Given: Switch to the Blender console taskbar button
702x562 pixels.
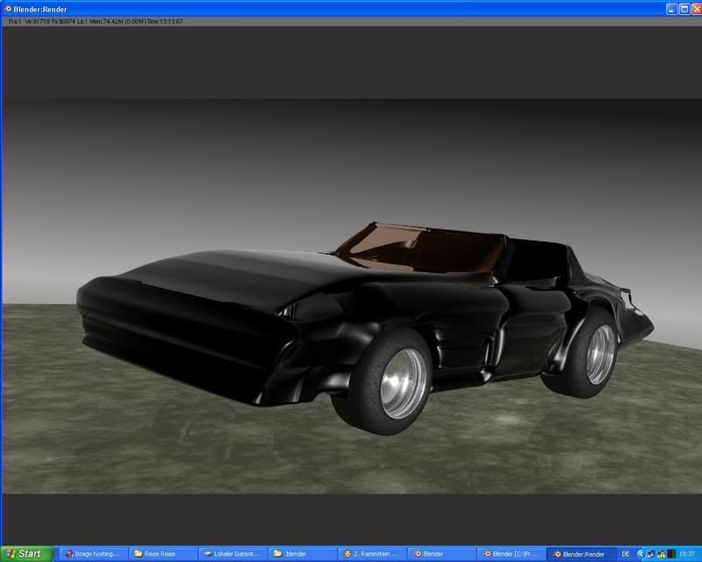Looking at the screenshot, I should click(440, 554).
